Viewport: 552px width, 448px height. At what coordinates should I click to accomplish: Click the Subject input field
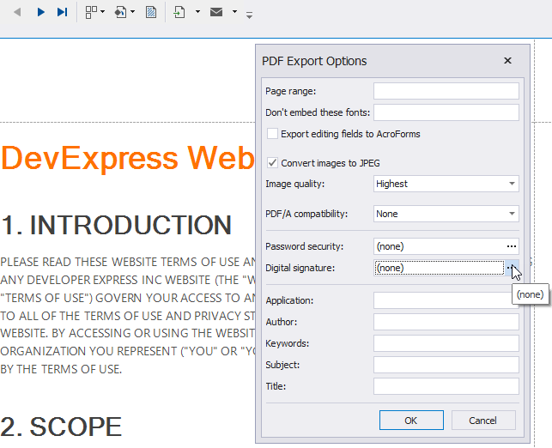446,365
